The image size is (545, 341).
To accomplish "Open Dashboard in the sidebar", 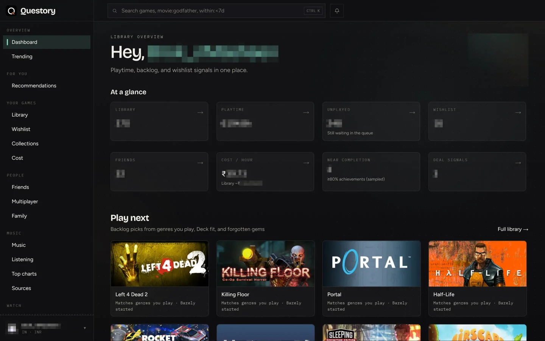I will [47, 42].
